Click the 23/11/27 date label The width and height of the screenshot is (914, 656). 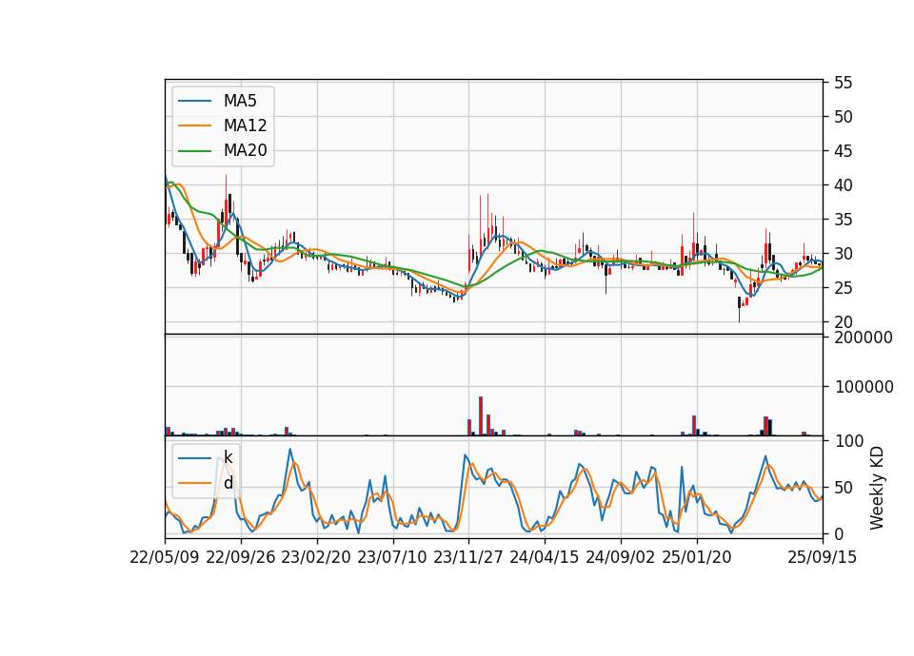[468, 557]
